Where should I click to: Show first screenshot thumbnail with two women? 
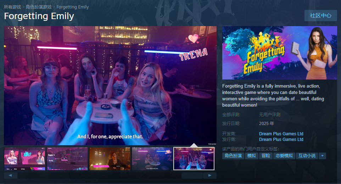coord(24,159)
